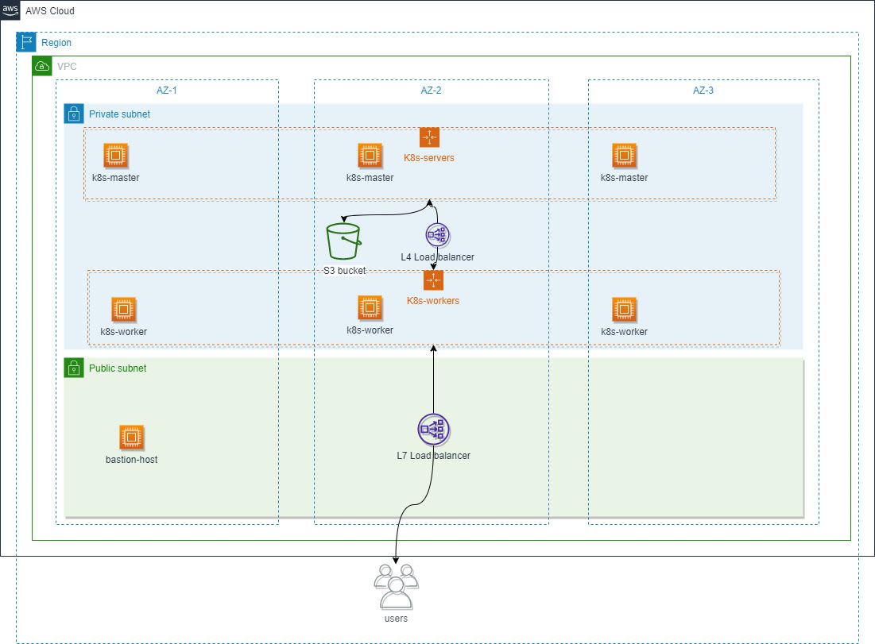Click the K8s-servers auto scaling group icon
875x644 pixels.
point(429,137)
